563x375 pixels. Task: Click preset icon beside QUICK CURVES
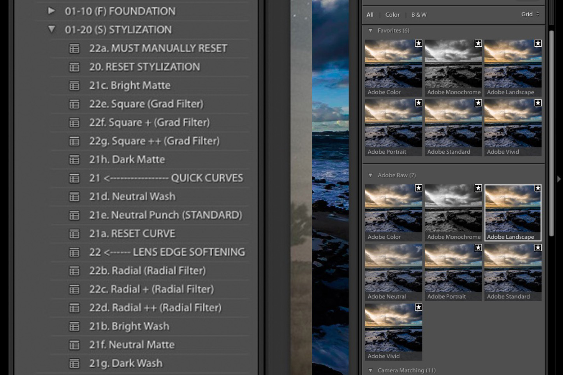pyautogui.click(x=74, y=178)
